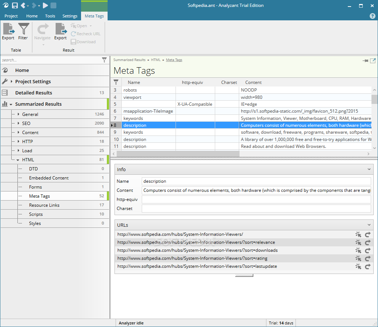
Task: Click the open icon for the sort=downloads URL
Action: 358,250
